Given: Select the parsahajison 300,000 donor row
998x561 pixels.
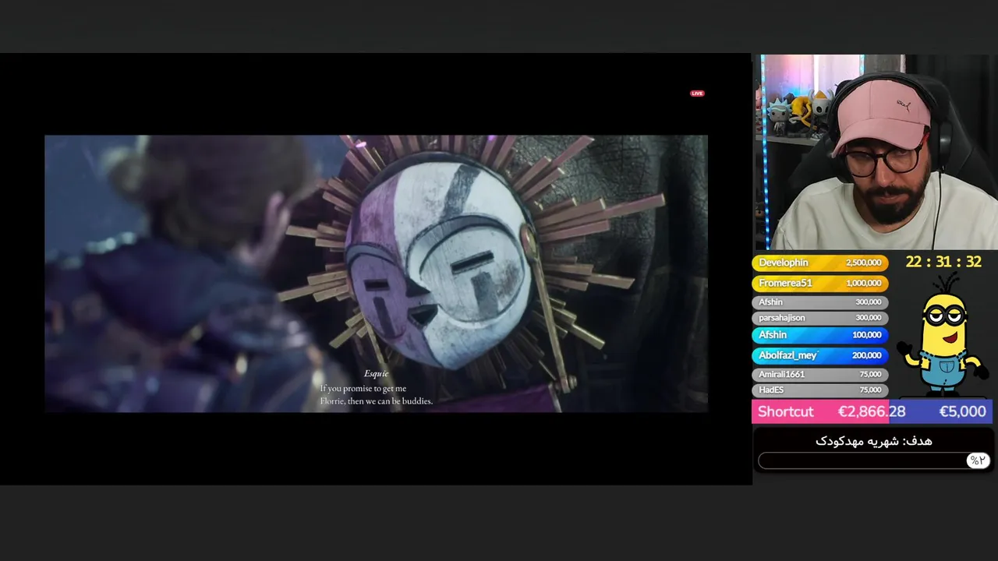Looking at the screenshot, I should click(819, 318).
